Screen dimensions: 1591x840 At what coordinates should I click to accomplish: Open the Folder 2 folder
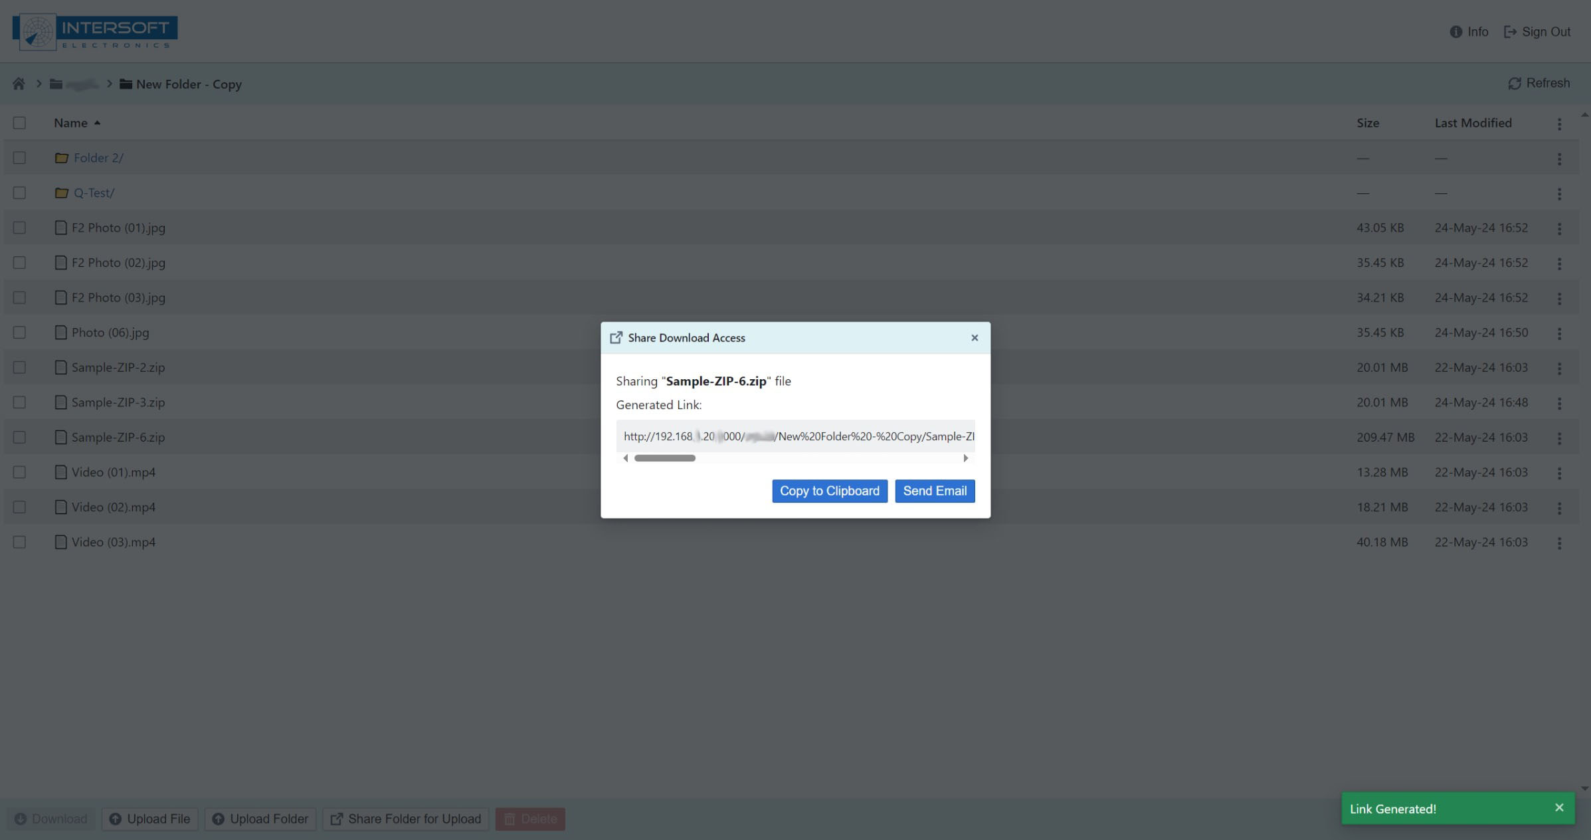click(98, 158)
